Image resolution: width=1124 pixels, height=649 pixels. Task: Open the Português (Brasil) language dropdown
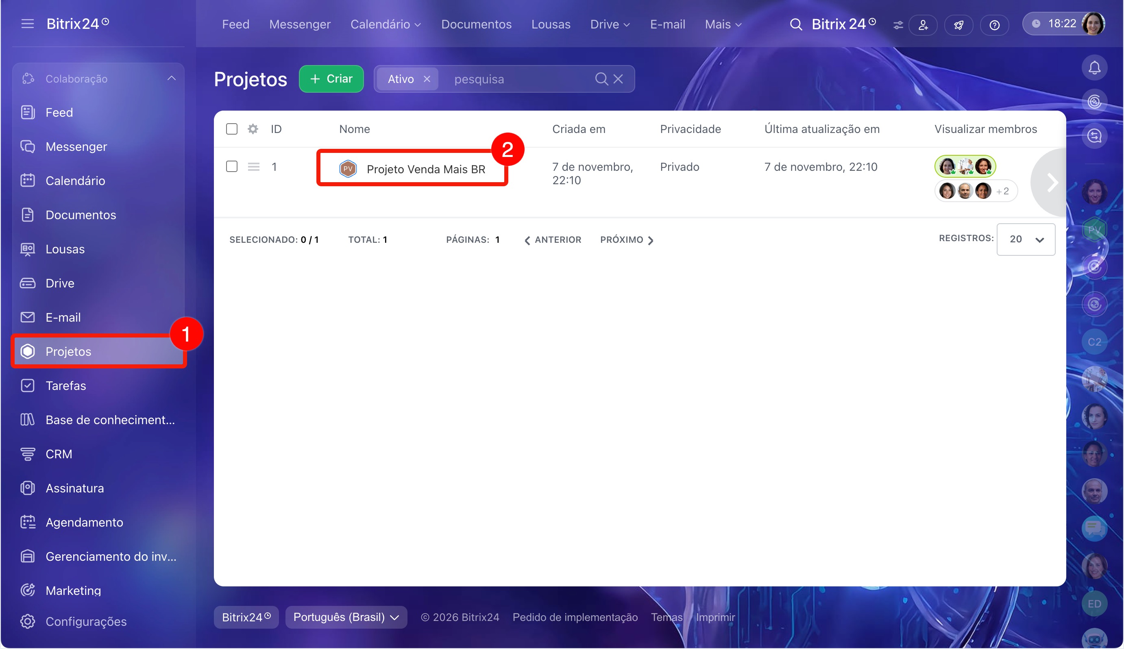(346, 617)
